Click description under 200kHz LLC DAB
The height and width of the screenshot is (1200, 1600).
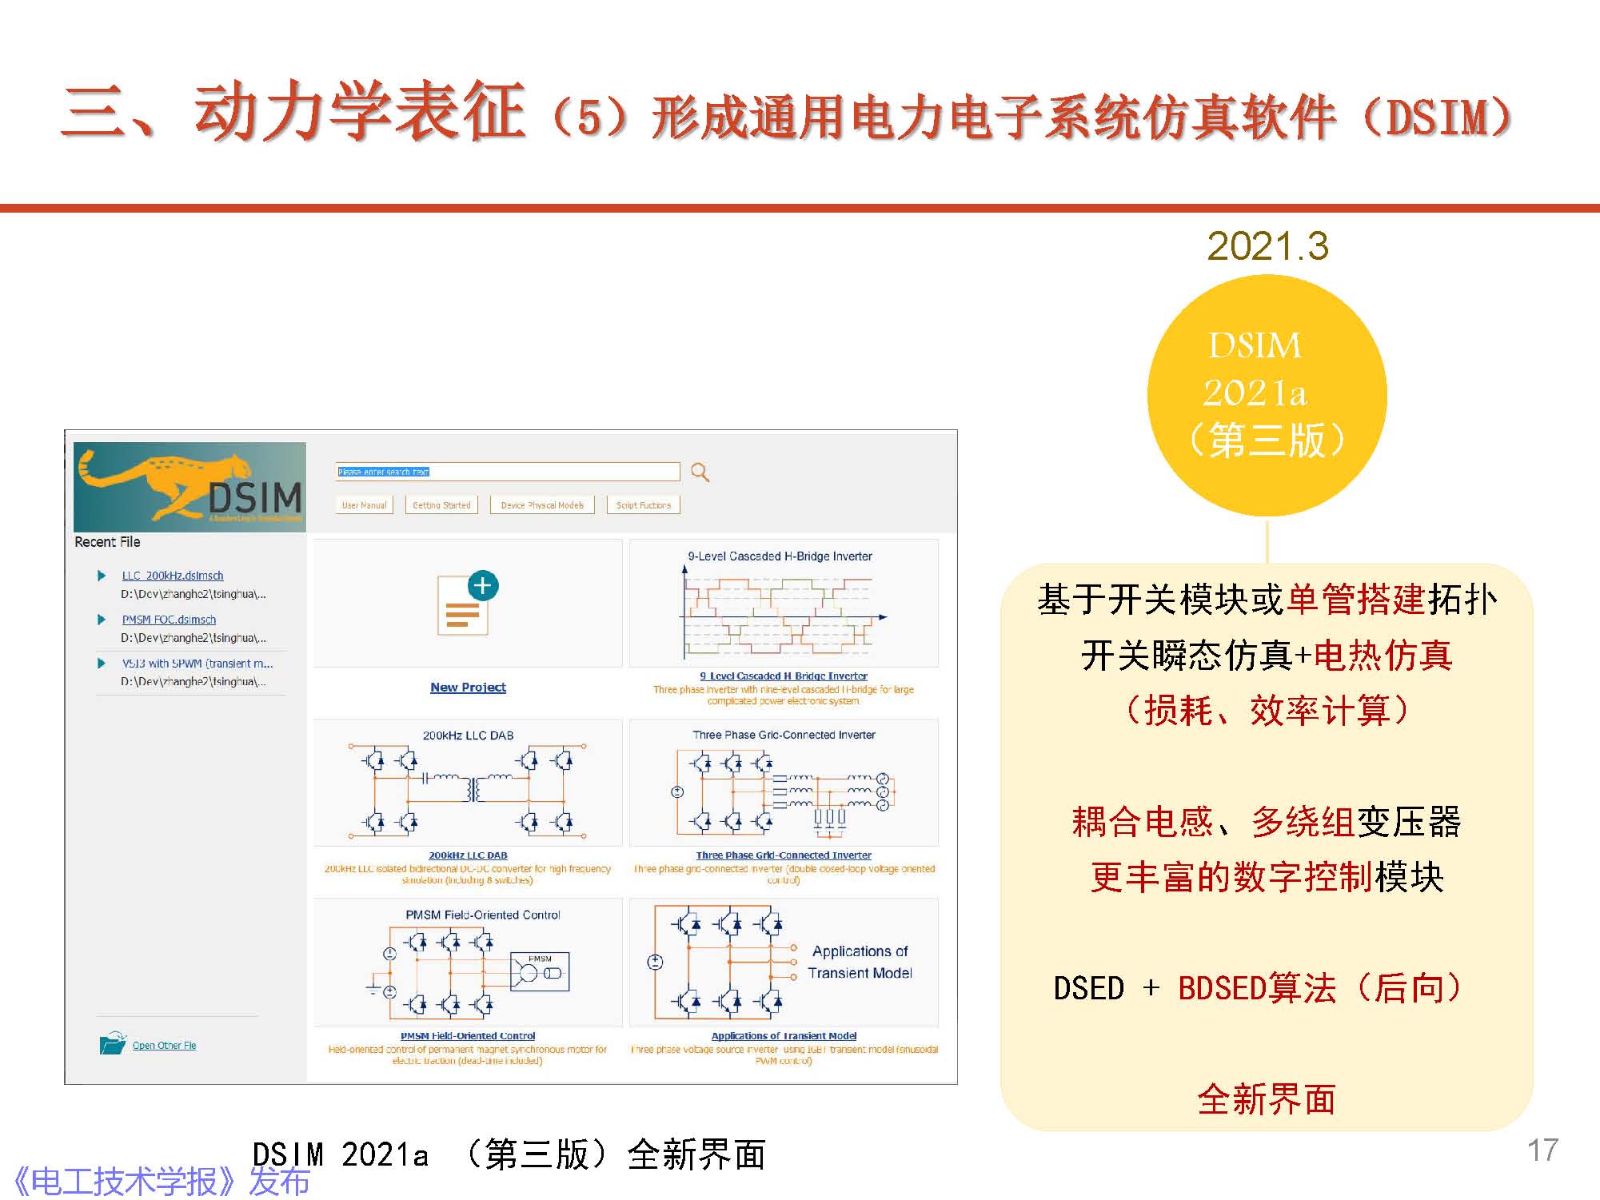point(468,875)
